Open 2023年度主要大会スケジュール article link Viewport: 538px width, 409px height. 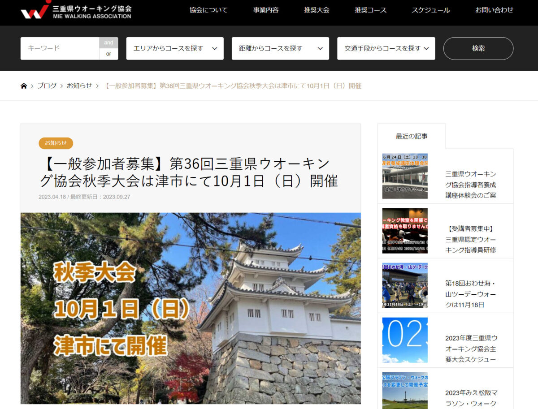pyautogui.click(x=471, y=349)
